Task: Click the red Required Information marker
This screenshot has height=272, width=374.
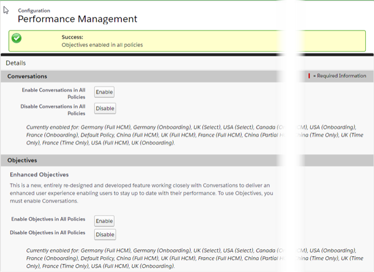Action: [310, 76]
